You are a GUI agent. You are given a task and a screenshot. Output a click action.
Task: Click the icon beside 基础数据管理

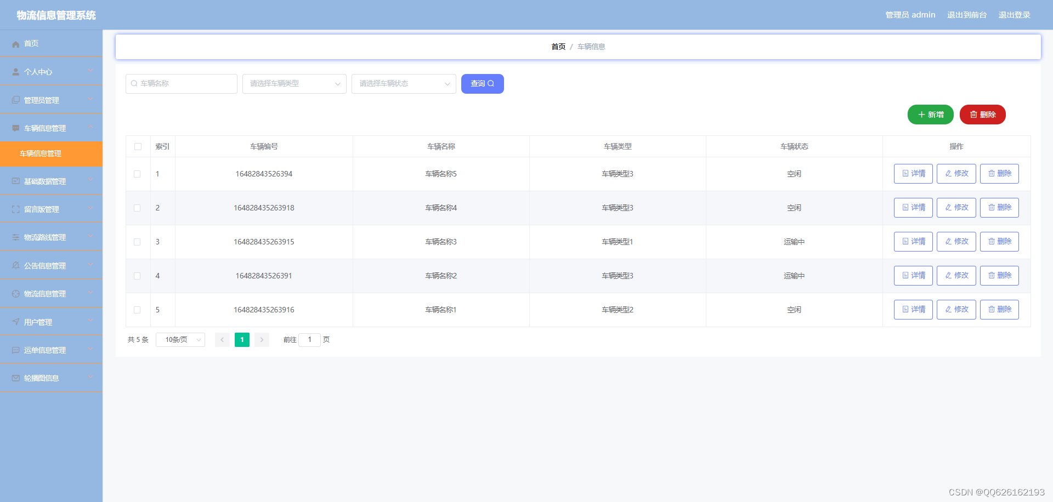16,181
